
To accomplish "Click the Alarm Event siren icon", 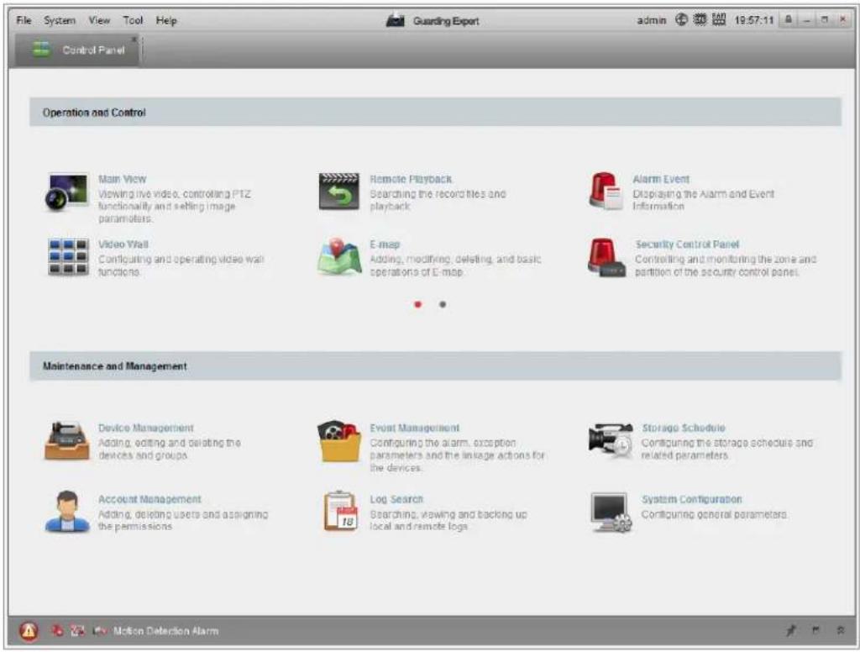I will tap(606, 191).
